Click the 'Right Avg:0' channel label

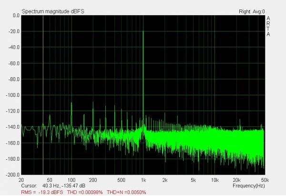click(x=252, y=11)
